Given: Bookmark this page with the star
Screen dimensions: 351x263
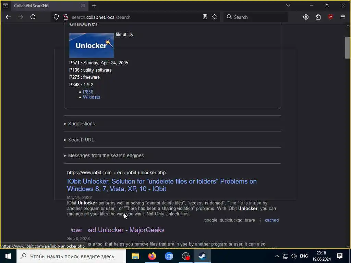Looking at the screenshot, I should (215, 17).
